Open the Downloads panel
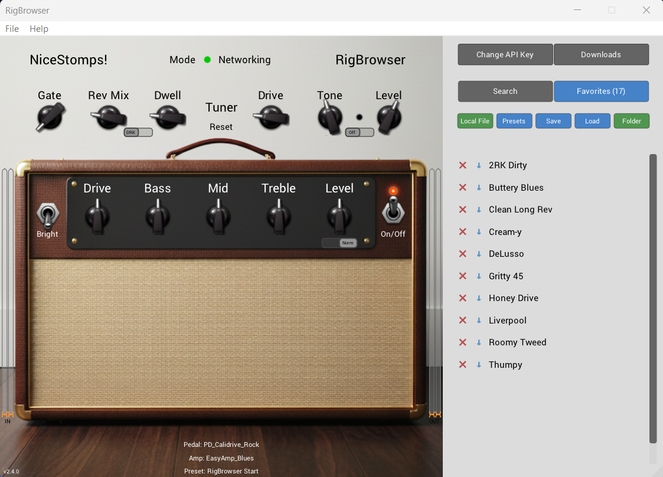Image resolution: width=663 pixels, height=477 pixels. coord(601,54)
